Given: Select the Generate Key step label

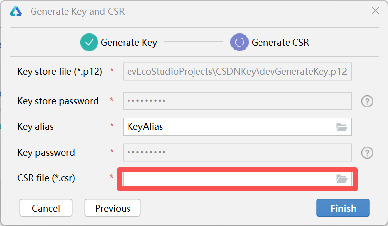Looking at the screenshot, I should tap(129, 42).
